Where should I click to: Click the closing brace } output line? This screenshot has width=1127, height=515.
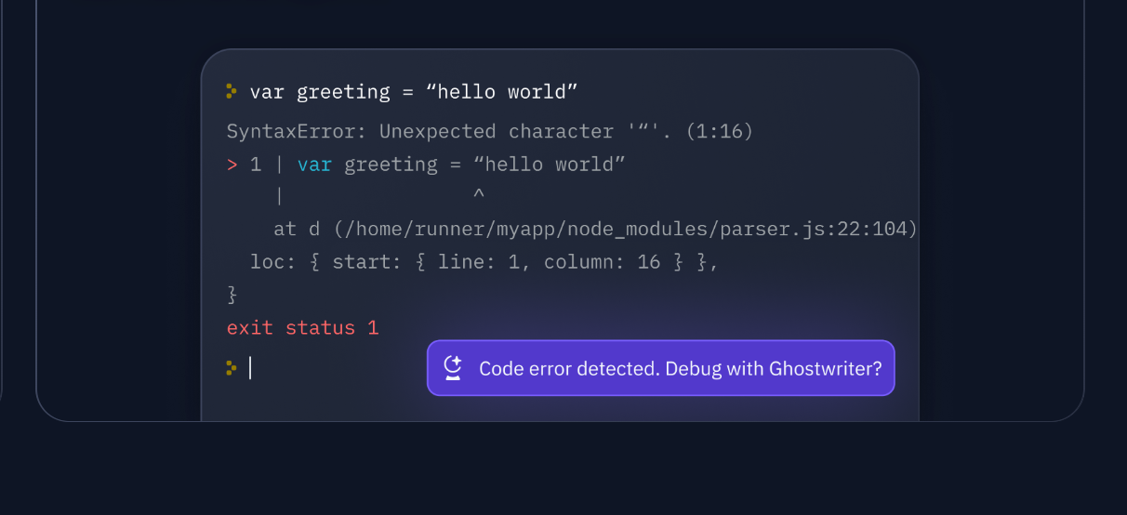(232, 296)
